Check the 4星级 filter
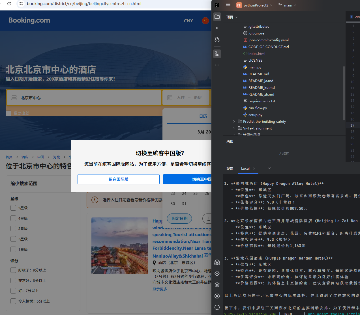This screenshot has height=315, width=360. coord(13,218)
